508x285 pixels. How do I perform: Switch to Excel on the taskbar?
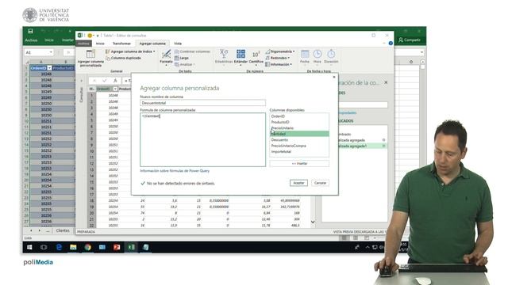(x=131, y=247)
